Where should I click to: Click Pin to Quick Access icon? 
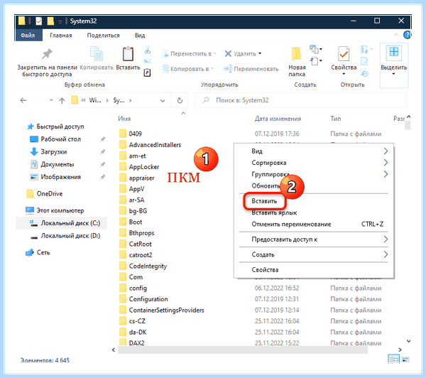[47, 54]
